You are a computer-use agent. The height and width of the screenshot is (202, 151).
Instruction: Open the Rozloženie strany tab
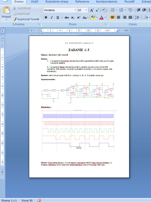tap(57, 2)
